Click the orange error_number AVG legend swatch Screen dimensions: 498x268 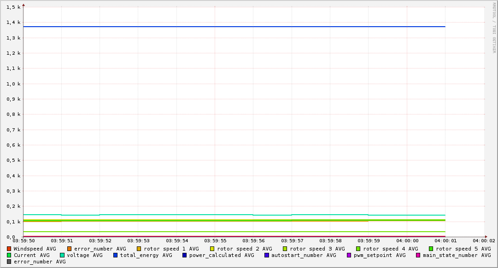tap(70, 249)
